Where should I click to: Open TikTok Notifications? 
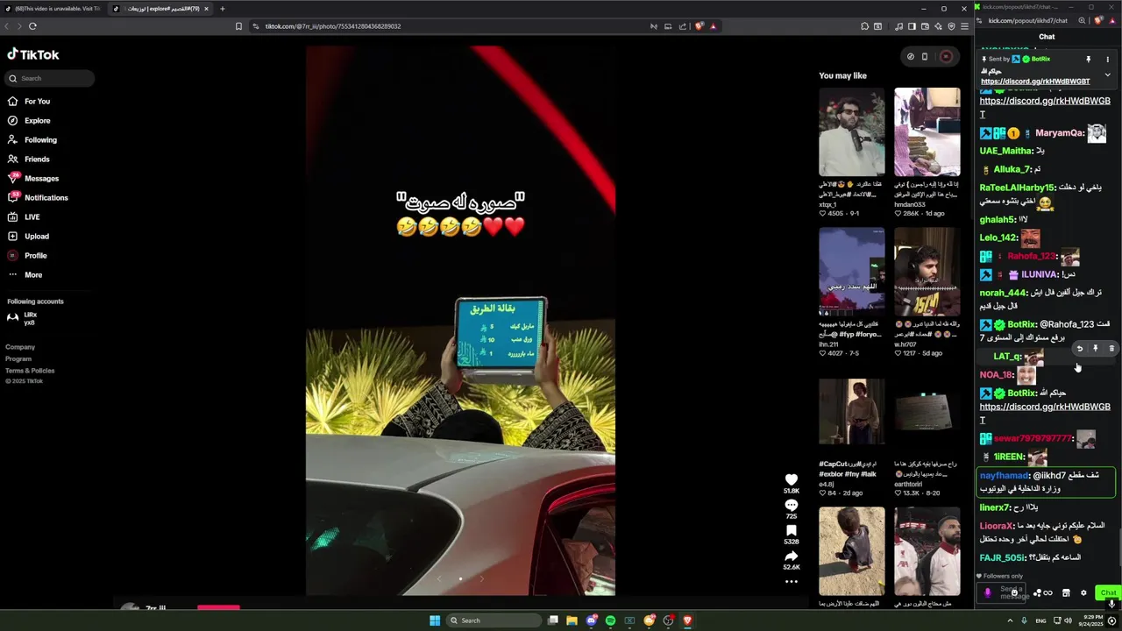(38, 198)
